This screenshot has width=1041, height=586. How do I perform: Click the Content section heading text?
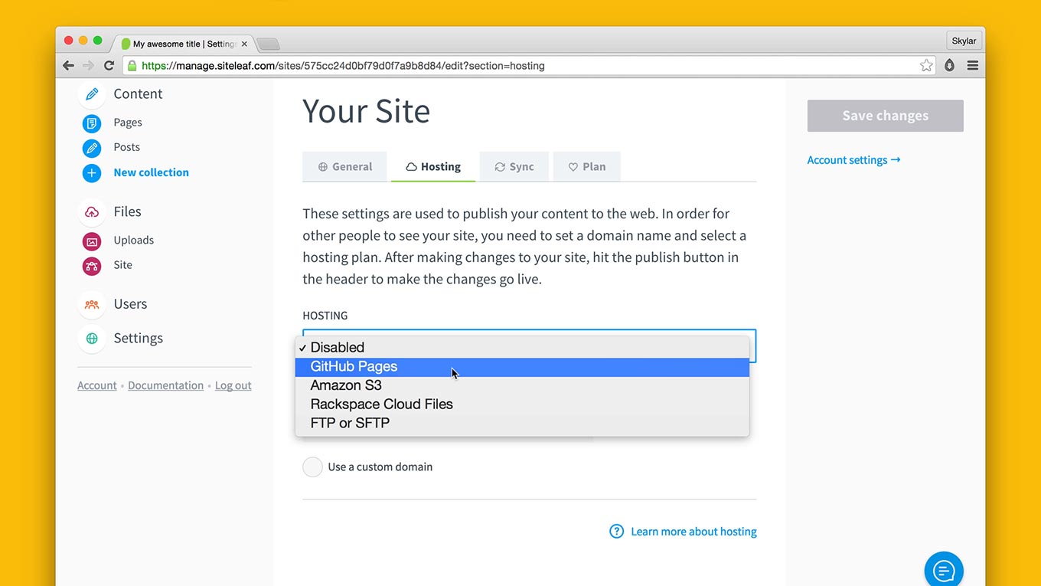point(138,93)
